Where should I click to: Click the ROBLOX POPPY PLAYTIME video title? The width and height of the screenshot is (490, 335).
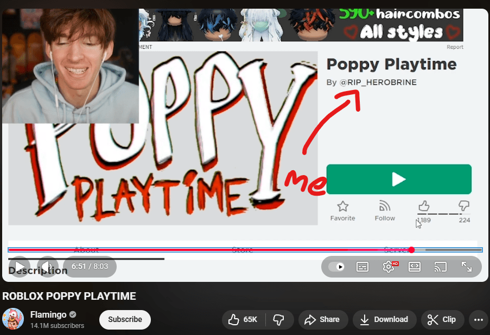69,296
